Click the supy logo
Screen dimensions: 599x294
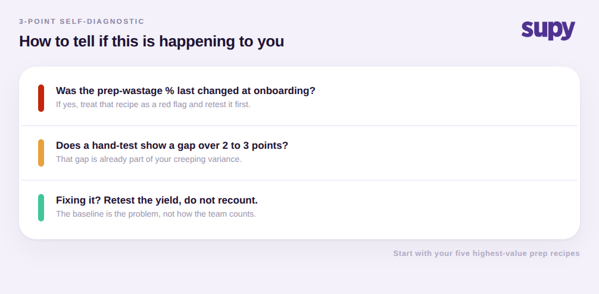548,30
